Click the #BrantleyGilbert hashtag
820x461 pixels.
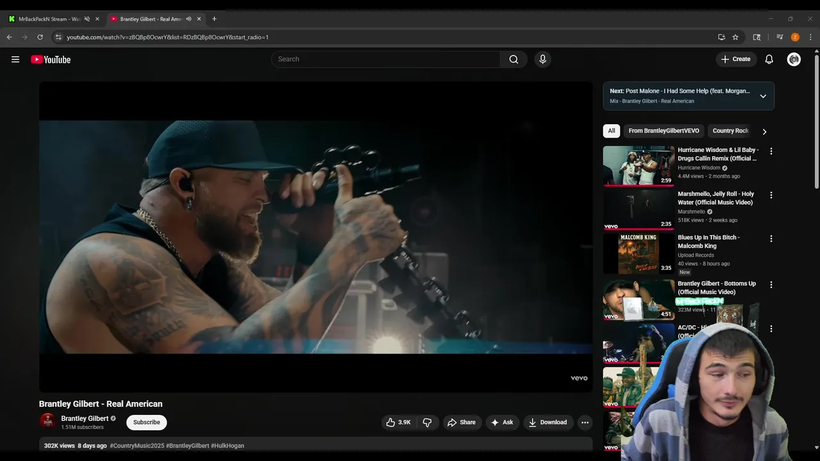pos(188,446)
